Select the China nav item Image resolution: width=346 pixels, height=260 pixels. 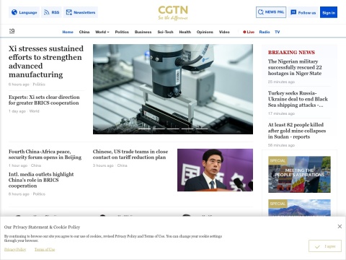(84, 32)
